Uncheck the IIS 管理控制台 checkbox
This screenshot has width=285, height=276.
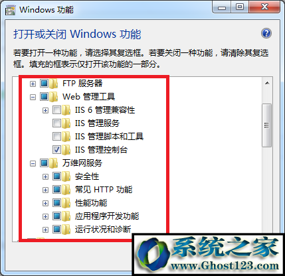56,150
